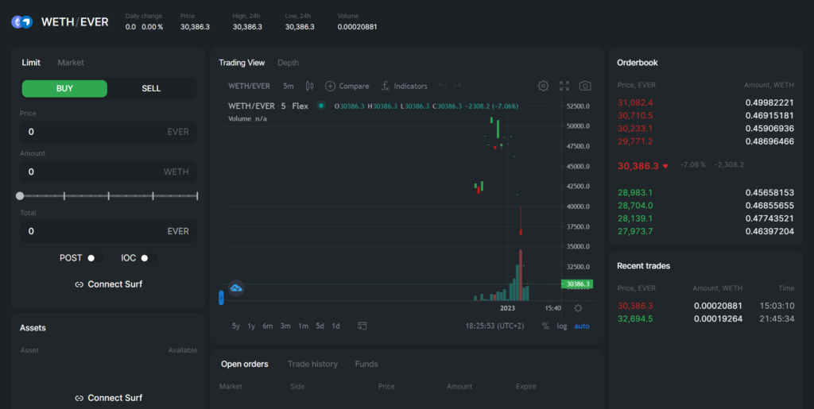Viewport: 814px width, 409px height.
Task: Click the chart redo arrow
Action: (457, 86)
